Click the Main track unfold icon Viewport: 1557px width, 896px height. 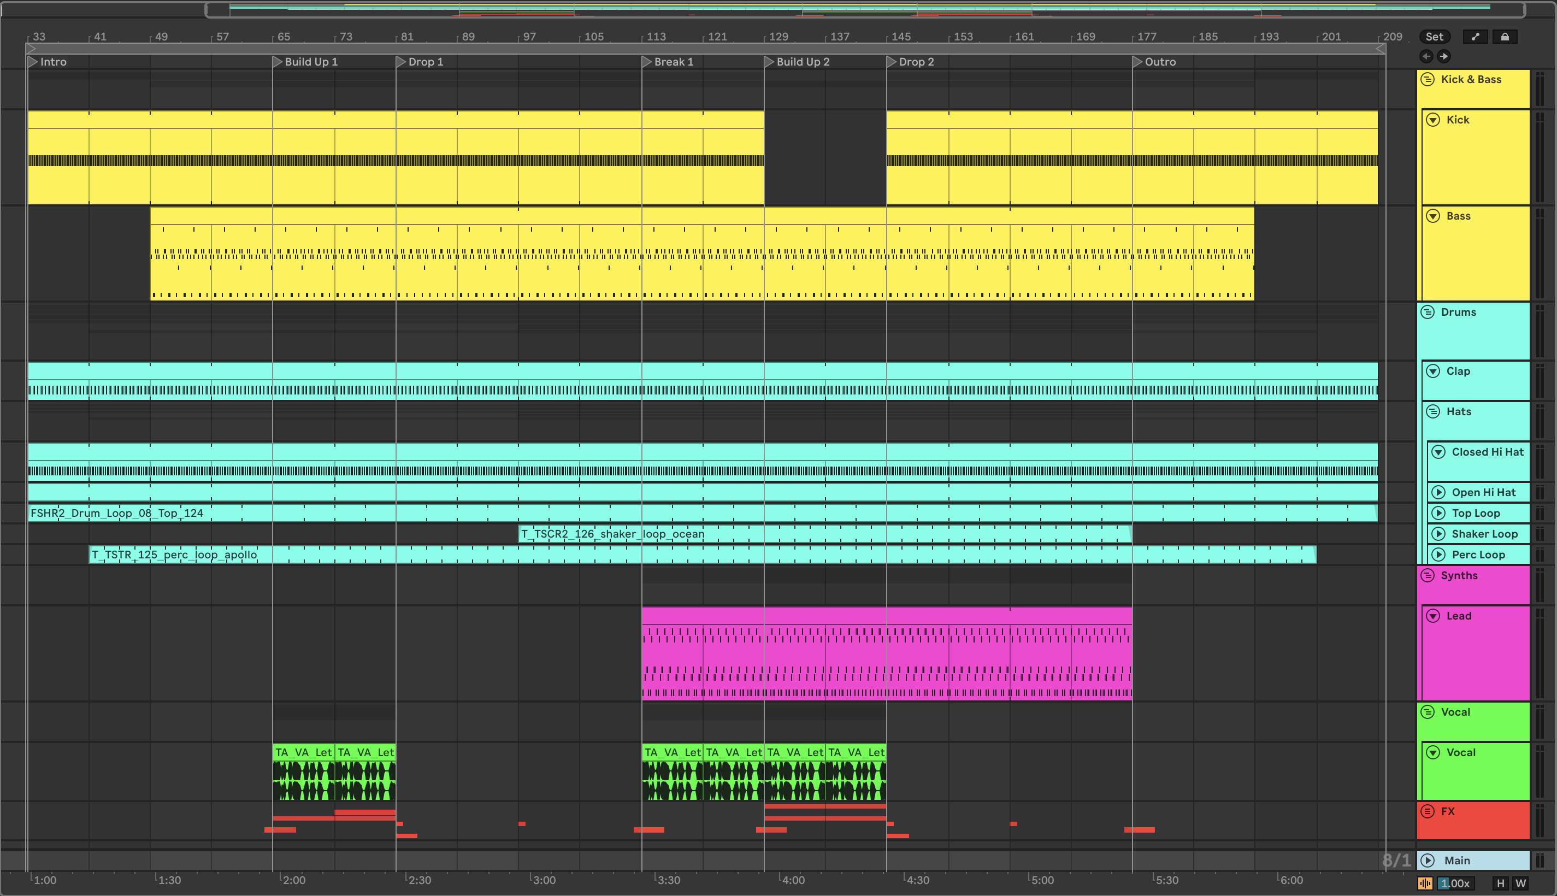point(1429,860)
